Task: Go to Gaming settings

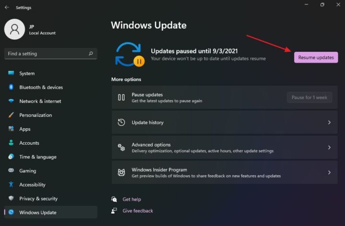Action: point(51,170)
